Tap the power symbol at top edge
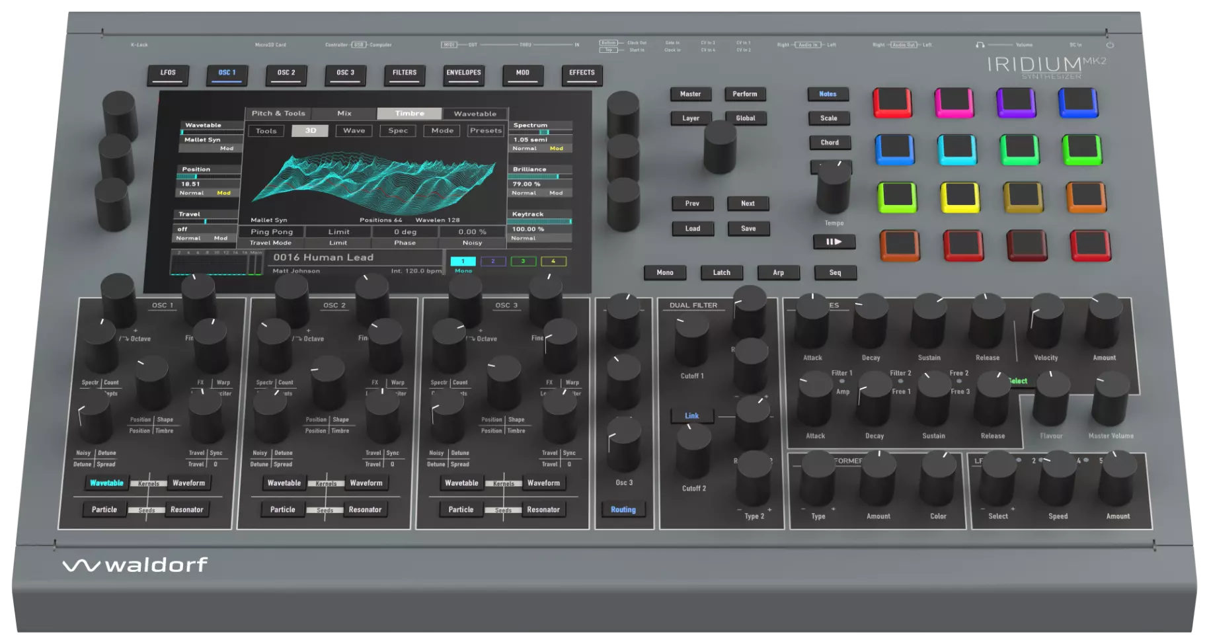The height and width of the screenshot is (644, 1209). point(1110,45)
